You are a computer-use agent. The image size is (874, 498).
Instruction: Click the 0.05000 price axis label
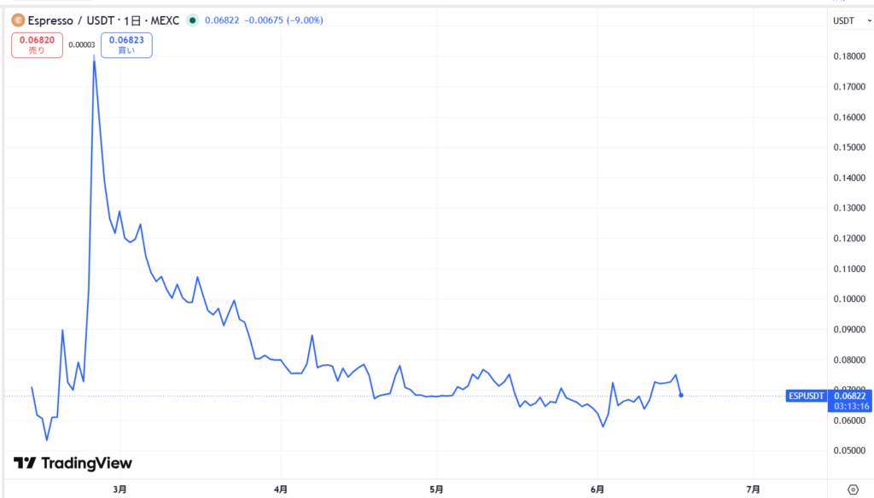(849, 450)
